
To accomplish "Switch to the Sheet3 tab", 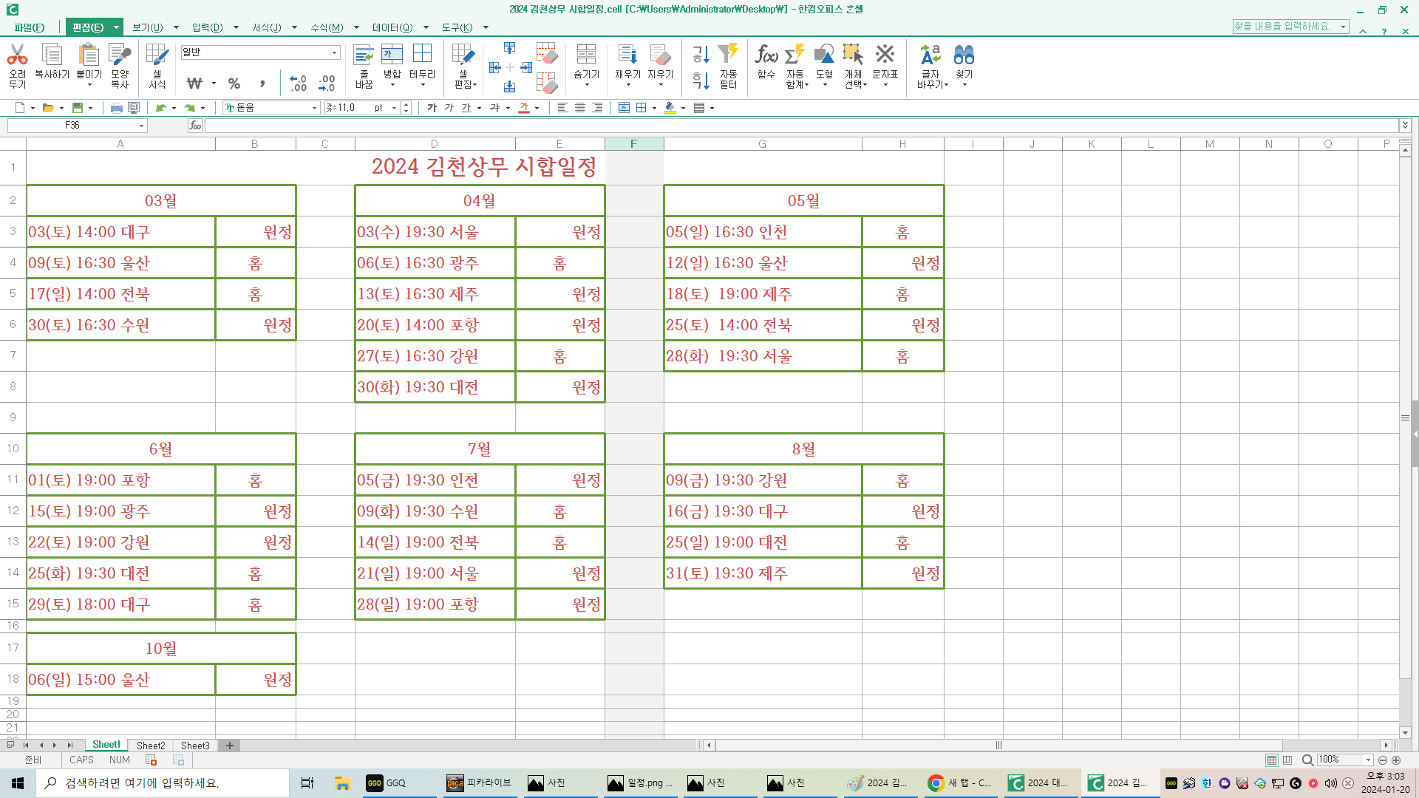I will (x=195, y=746).
